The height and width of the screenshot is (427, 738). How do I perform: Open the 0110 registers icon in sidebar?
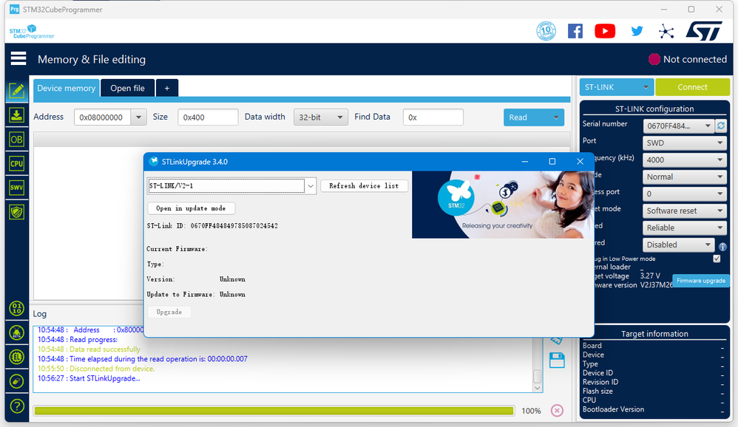point(17,309)
